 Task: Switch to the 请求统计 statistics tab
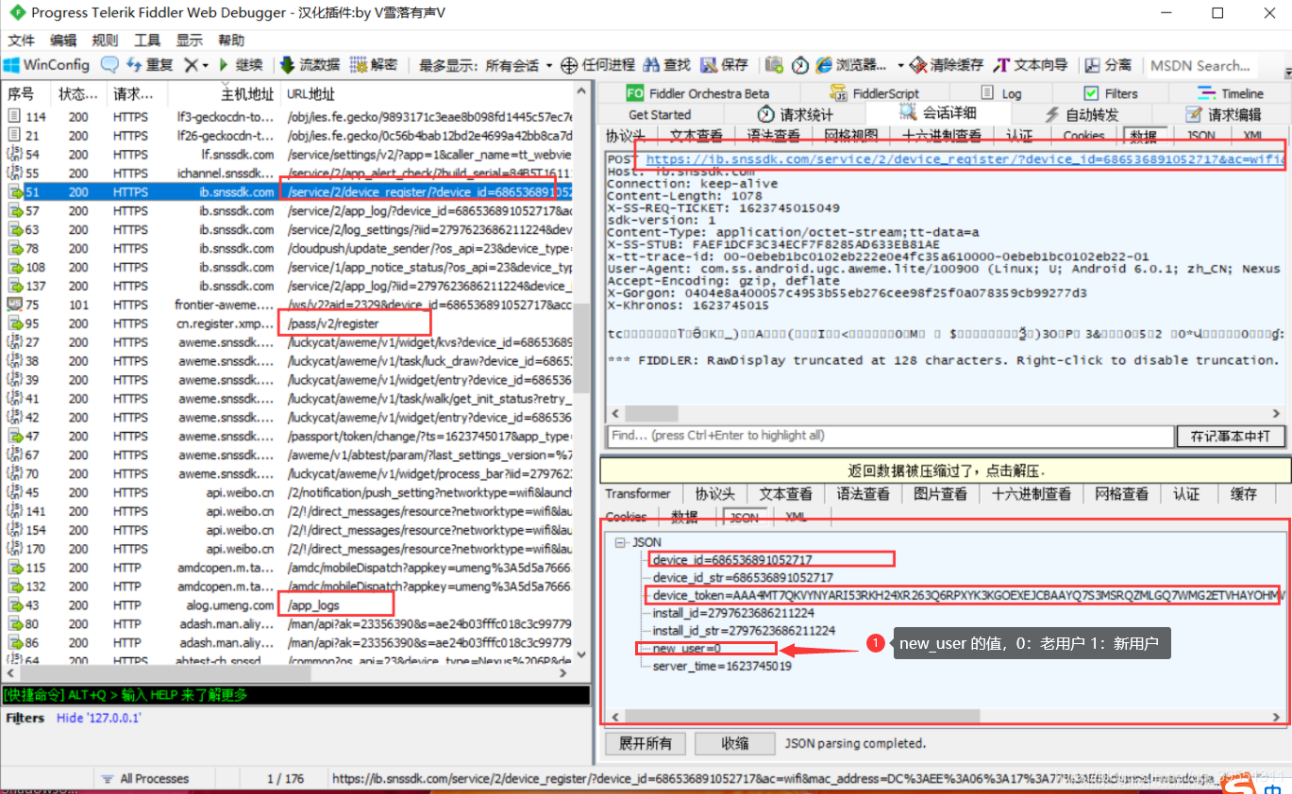click(796, 114)
